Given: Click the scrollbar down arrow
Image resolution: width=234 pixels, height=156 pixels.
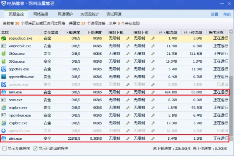Looking at the screenshot, I should click(x=231, y=139).
